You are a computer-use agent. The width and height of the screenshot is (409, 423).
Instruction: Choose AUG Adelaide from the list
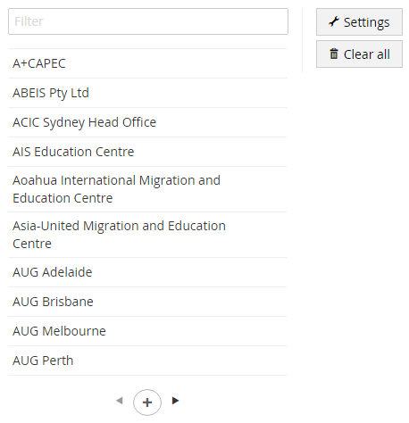[147, 272]
